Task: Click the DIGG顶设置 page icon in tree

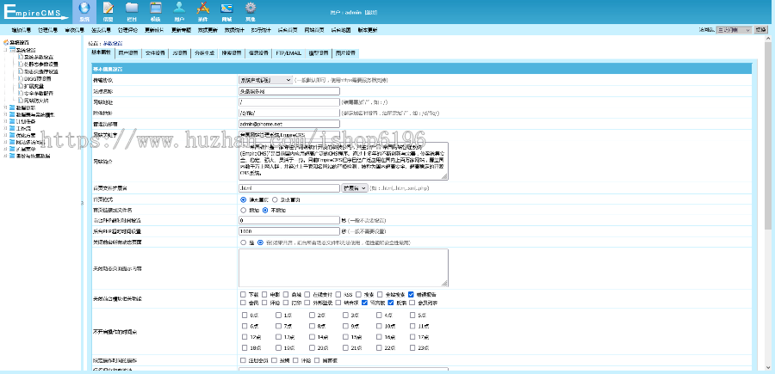Action: [x=21, y=78]
